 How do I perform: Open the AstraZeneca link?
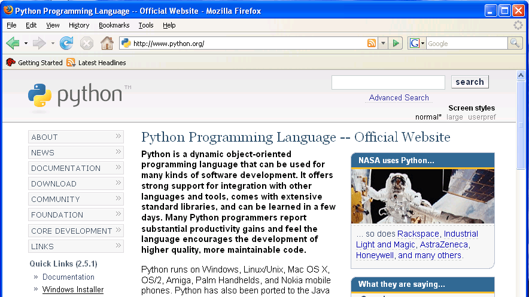(x=443, y=244)
